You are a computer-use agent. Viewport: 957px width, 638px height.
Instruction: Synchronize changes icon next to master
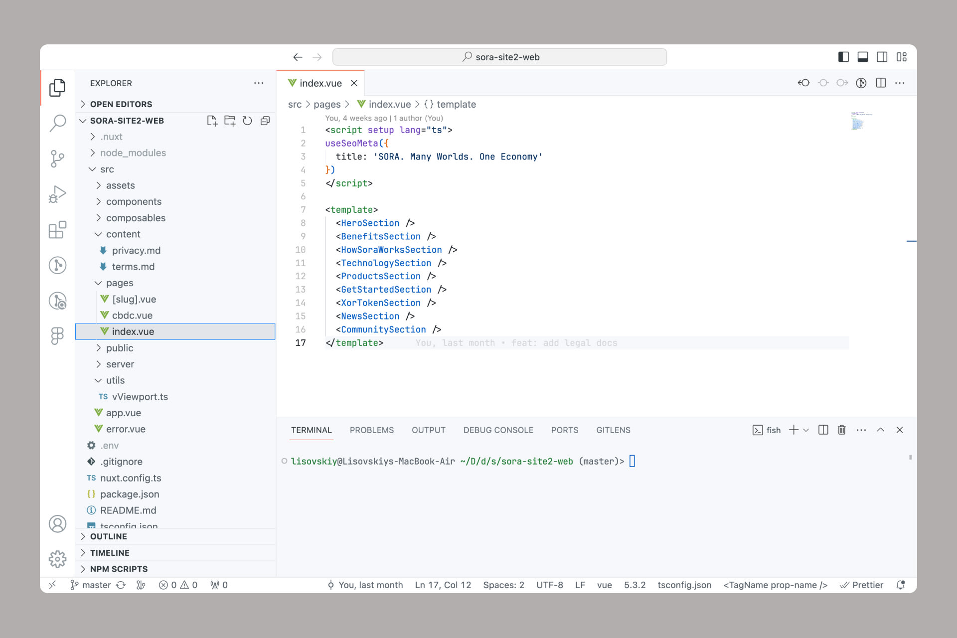tap(121, 585)
